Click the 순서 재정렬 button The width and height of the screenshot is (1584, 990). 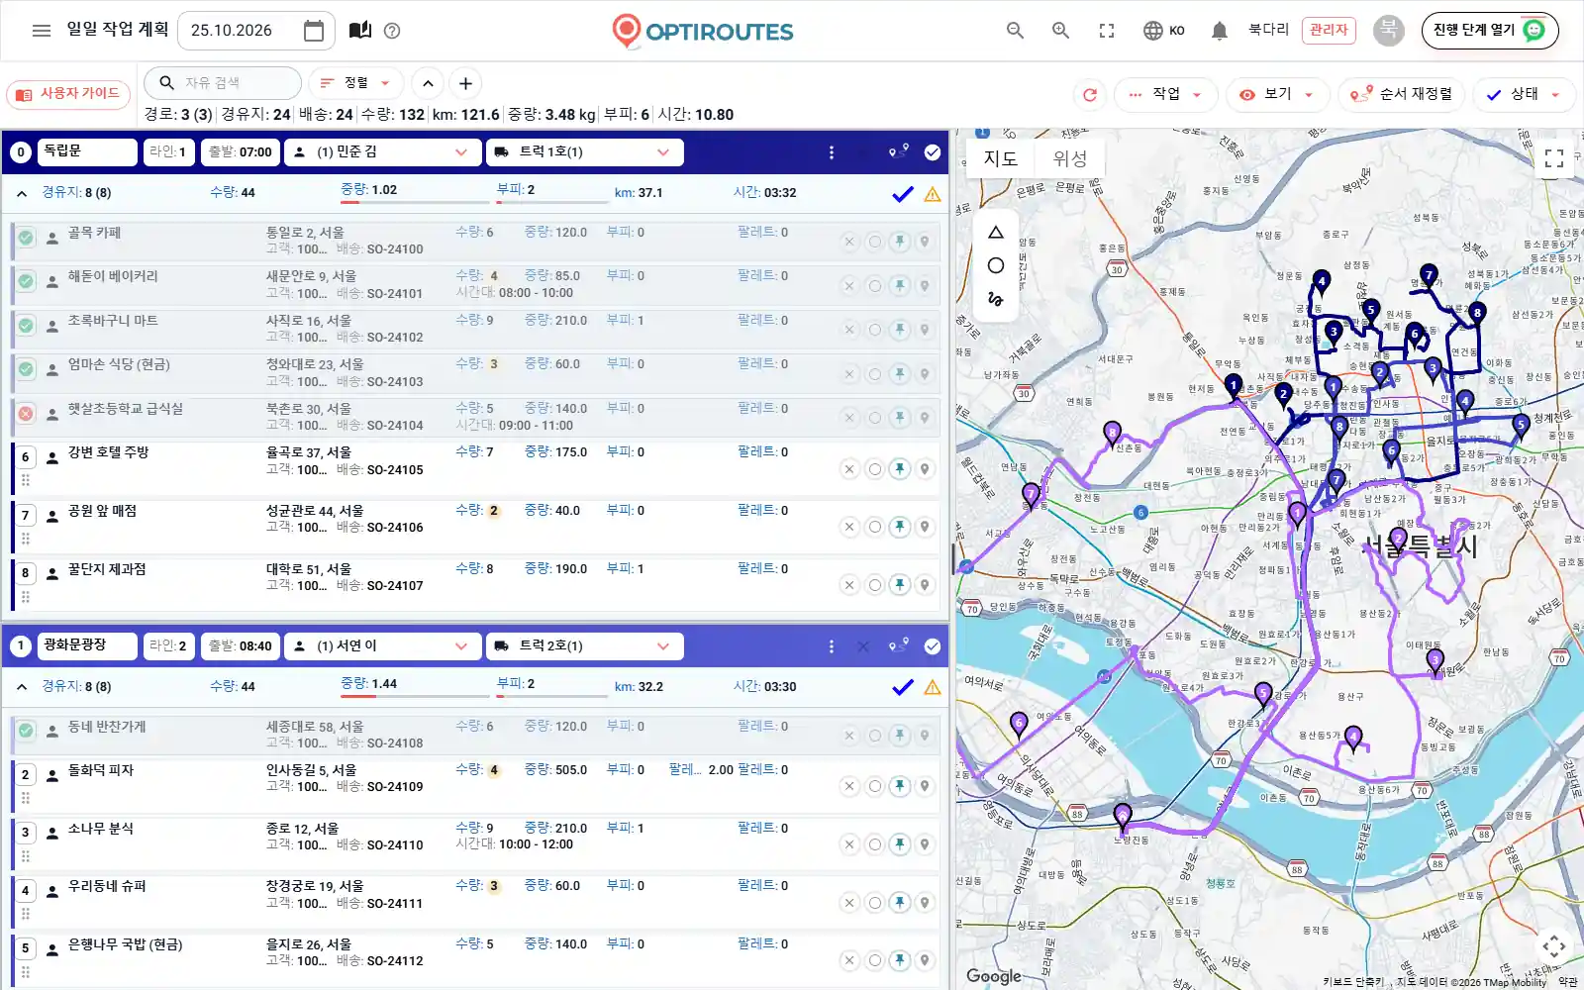pyautogui.click(x=1402, y=94)
